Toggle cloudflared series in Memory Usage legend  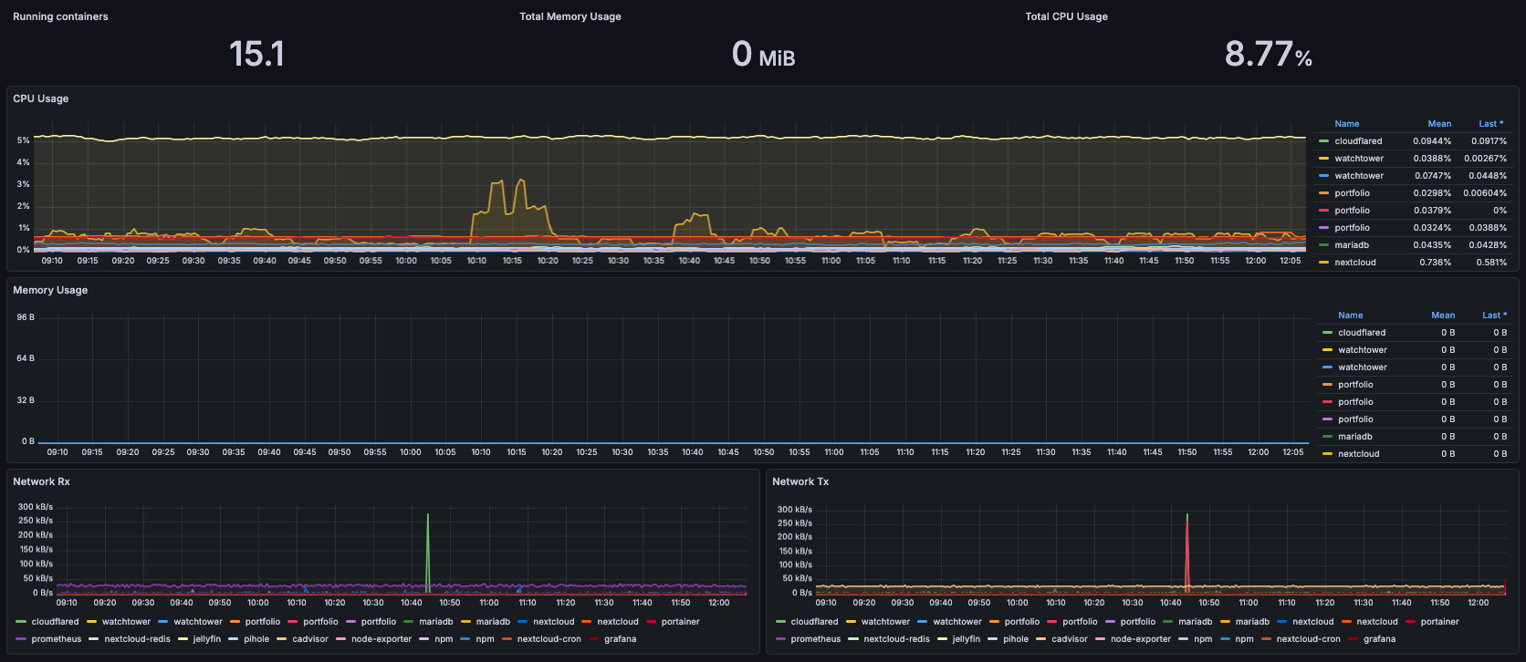tap(1362, 333)
